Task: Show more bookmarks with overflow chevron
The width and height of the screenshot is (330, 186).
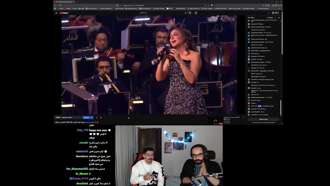Action: click(279, 9)
